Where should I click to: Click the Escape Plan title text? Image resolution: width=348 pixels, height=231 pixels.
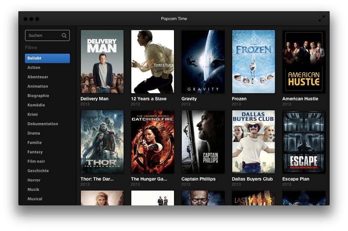296,179
